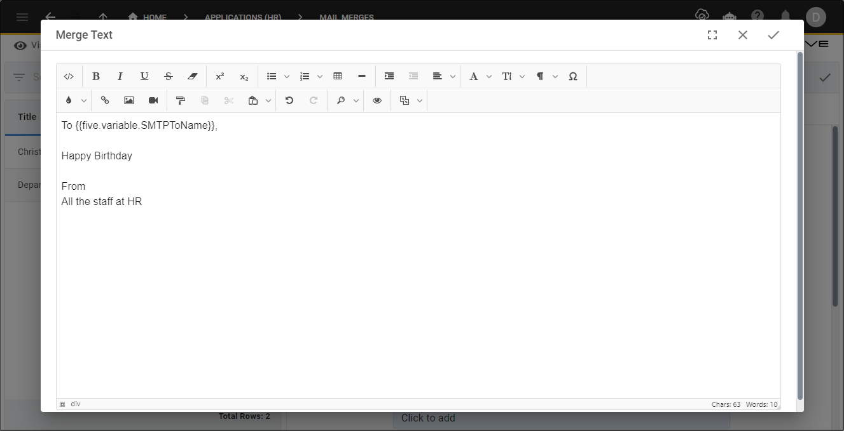Toggle italic text formatting
The image size is (844, 431).
(x=120, y=76)
